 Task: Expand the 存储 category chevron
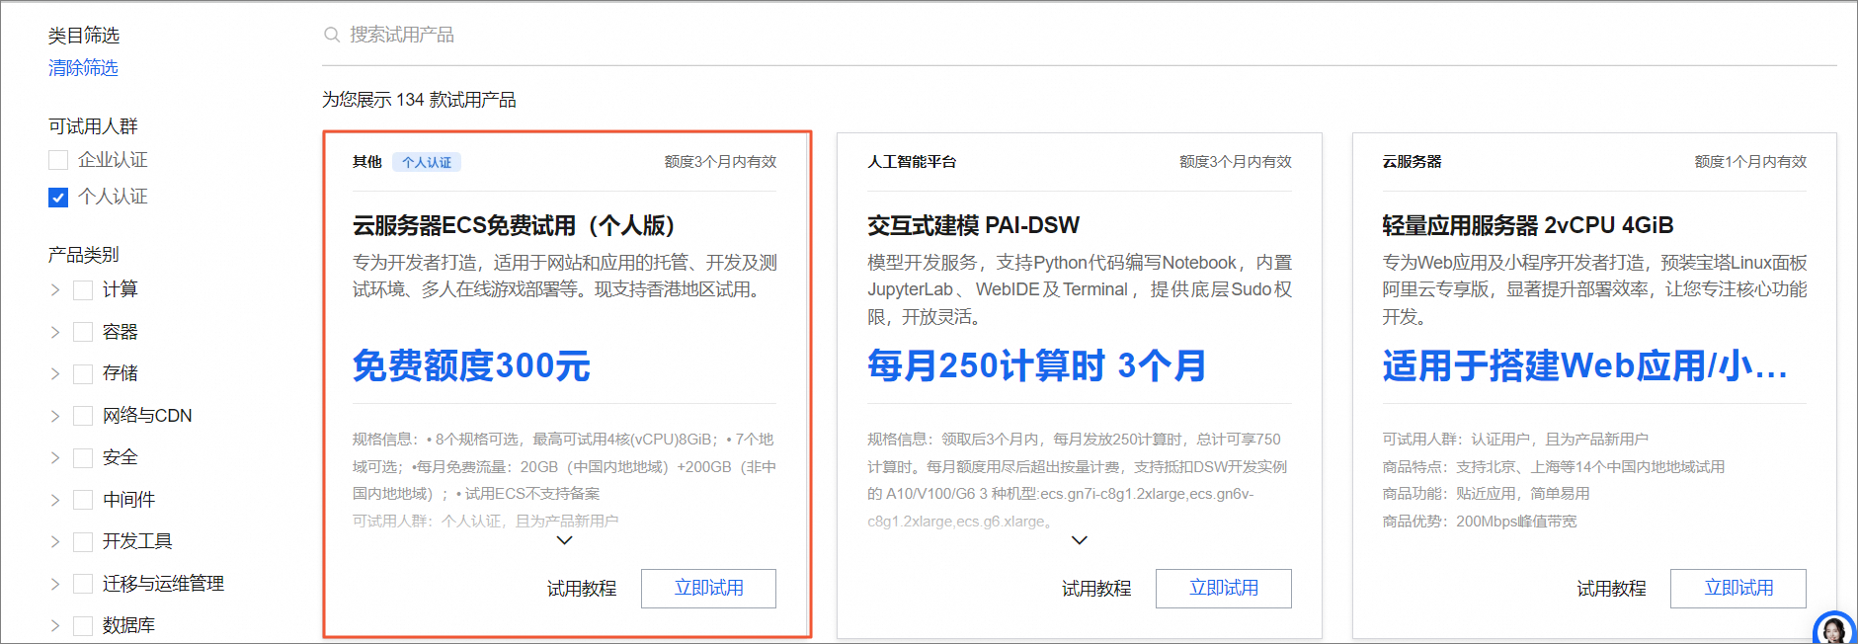tap(55, 373)
